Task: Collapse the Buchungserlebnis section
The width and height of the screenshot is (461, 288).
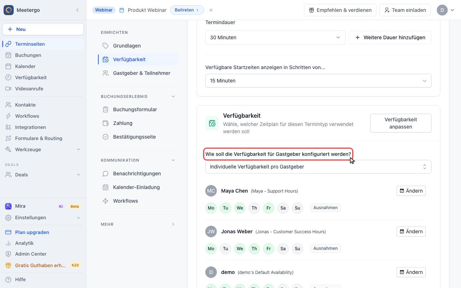Action: click(x=173, y=96)
